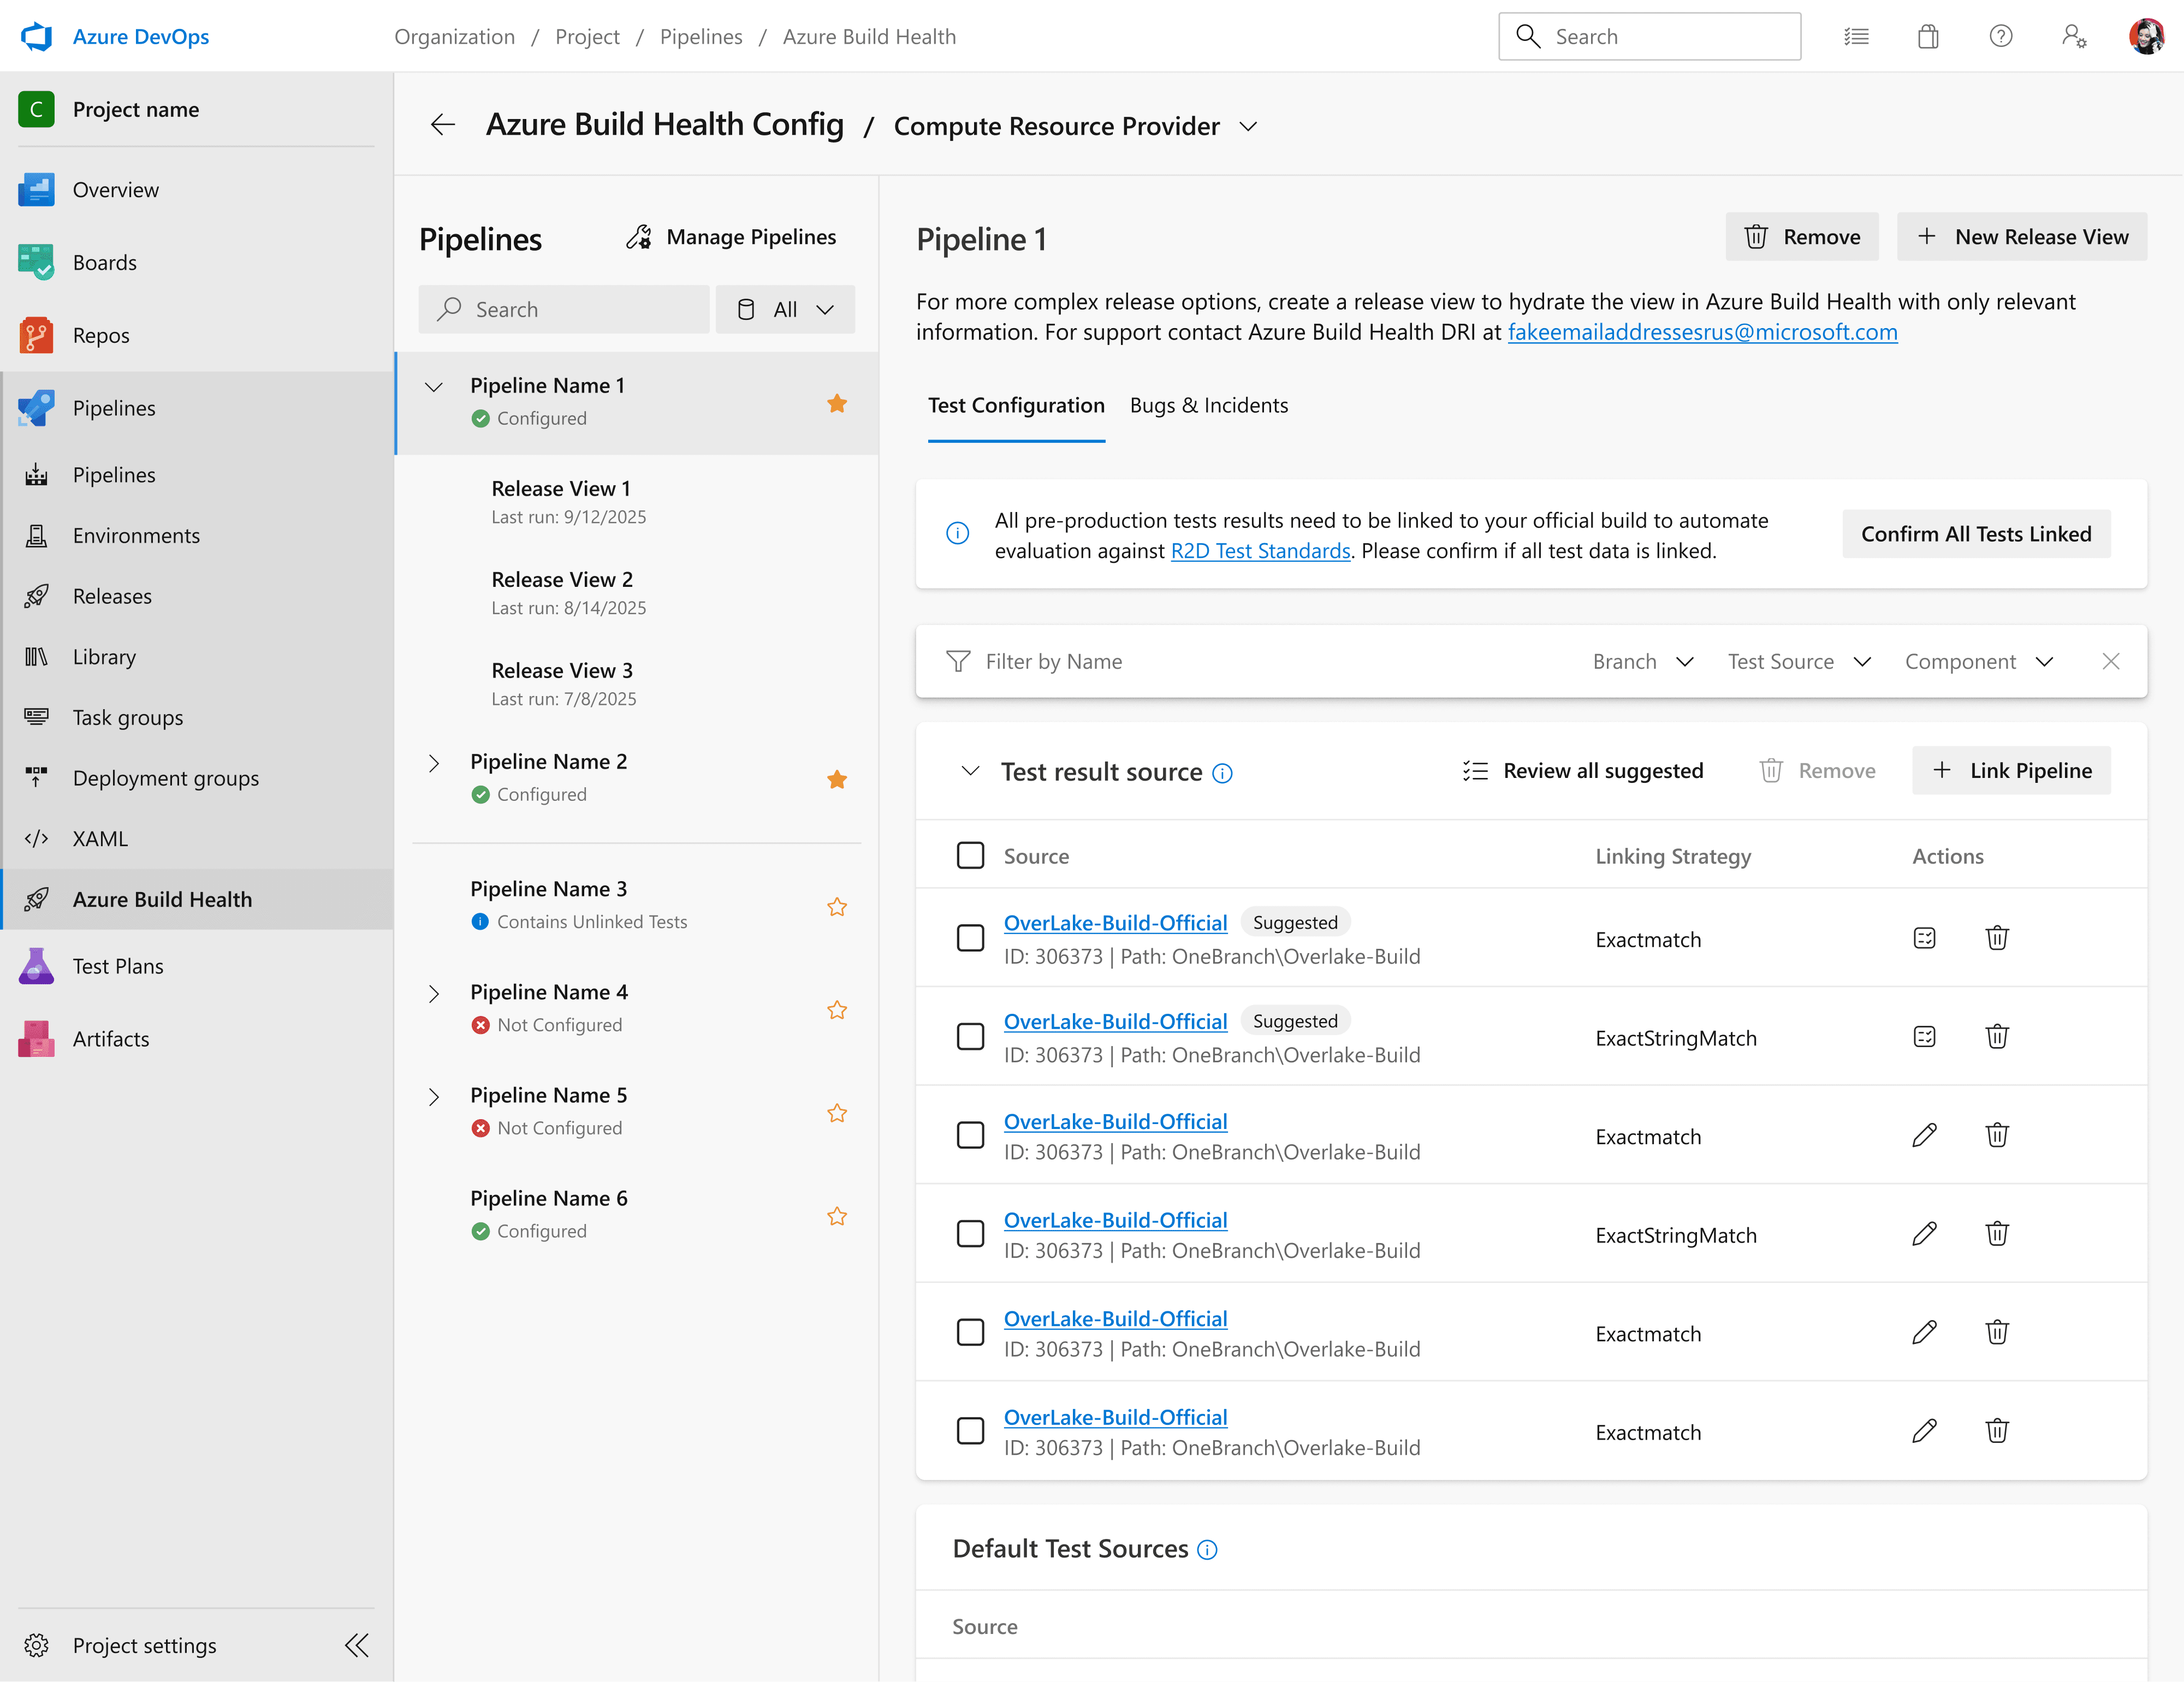Collapse Pipeline Name 1 tree node

(x=433, y=387)
